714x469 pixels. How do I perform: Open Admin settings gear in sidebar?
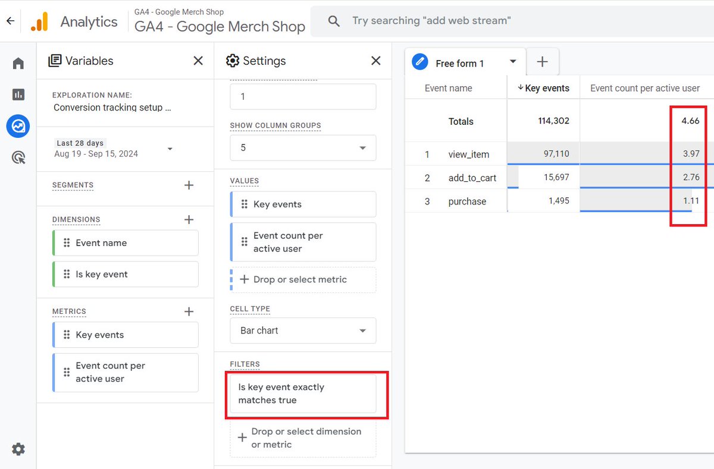(18, 449)
